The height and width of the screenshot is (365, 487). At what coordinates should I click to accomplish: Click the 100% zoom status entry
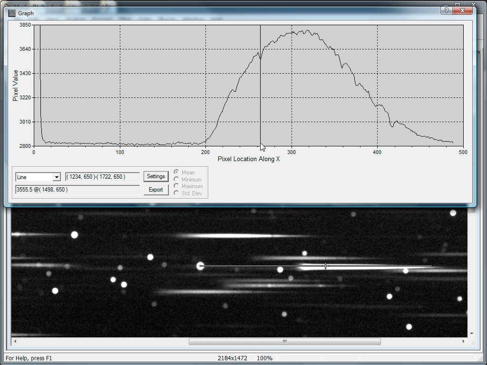tap(264, 358)
